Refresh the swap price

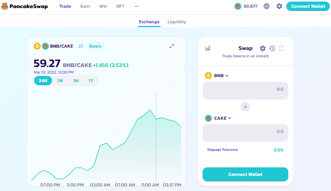[x=281, y=48]
